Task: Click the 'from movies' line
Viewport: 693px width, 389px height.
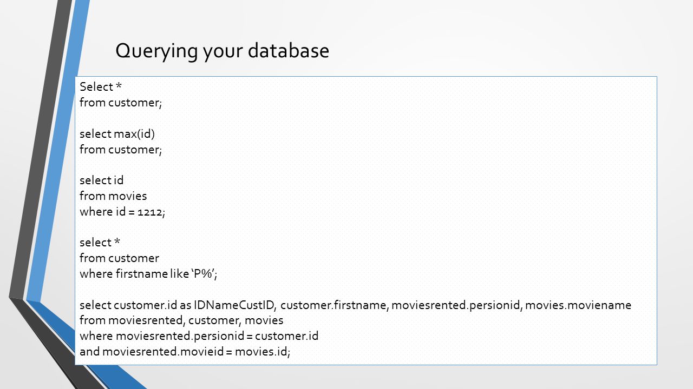Action: [113, 196]
